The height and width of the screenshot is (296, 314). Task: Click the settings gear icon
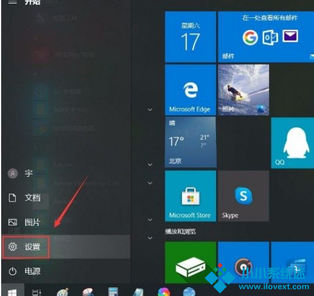click(x=13, y=247)
